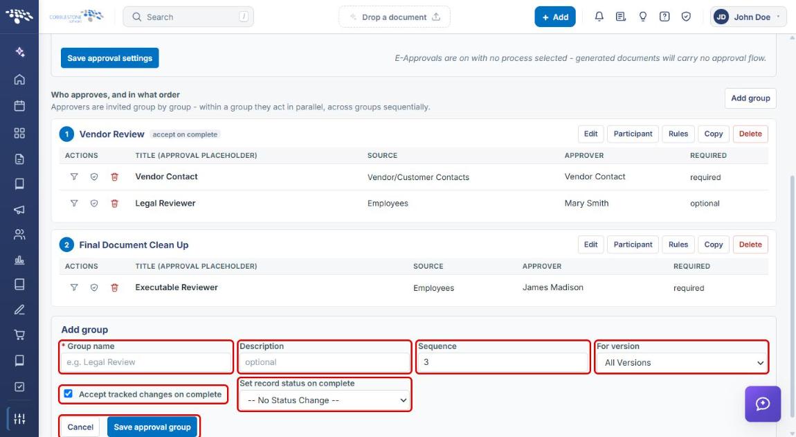Viewport: 796px width, 437px height.
Task: Open the news list icon in header
Action: [620, 17]
